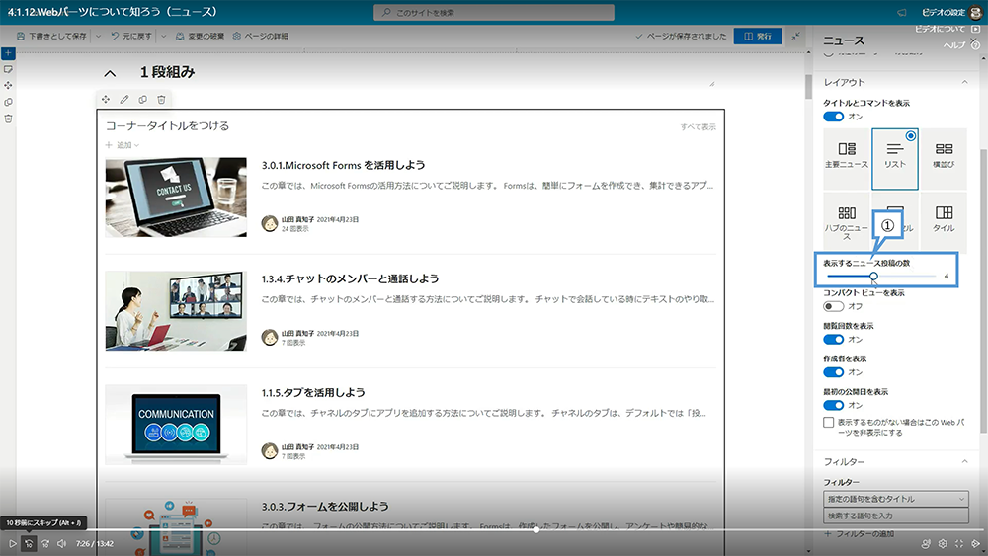Click the コーナータイトルをつける title text
Viewport: 988px width, 556px height.
click(x=167, y=126)
